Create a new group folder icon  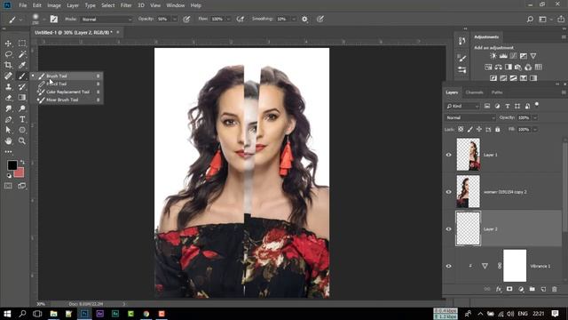[x=532, y=289]
